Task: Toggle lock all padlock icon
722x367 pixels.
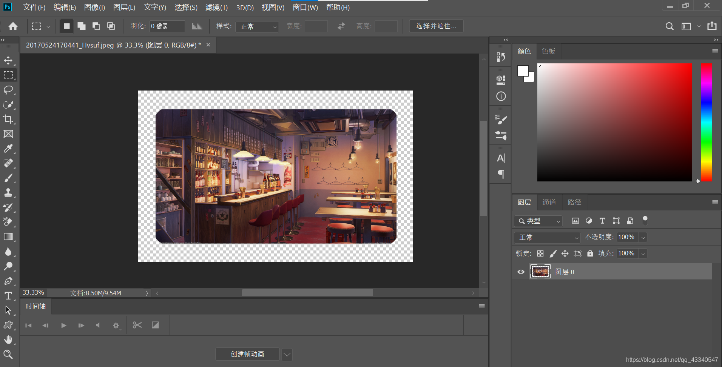Action: coord(590,253)
